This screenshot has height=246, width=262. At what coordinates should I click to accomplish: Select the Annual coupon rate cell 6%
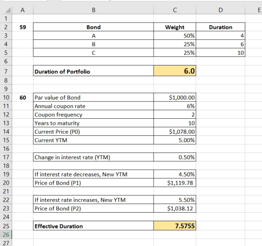pos(175,106)
